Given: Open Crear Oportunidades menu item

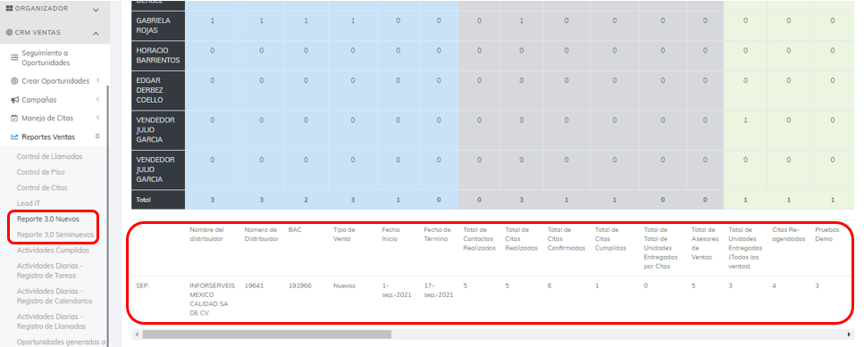Looking at the screenshot, I should click(x=55, y=81).
